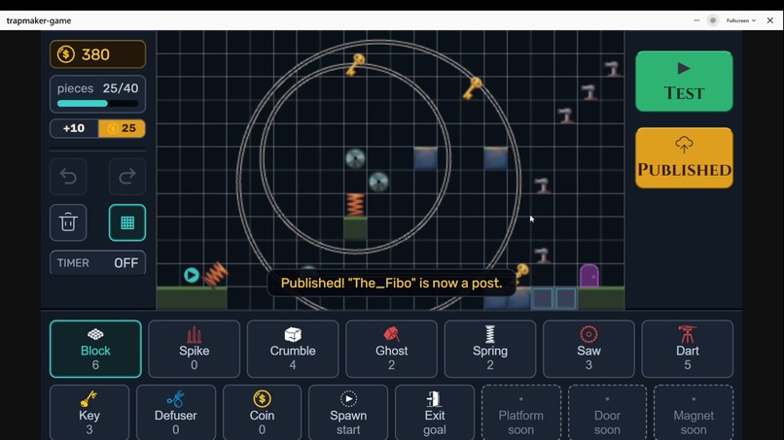Choose the Coin item tool
This screenshot has width=784, height=440.
click(262, 413)
